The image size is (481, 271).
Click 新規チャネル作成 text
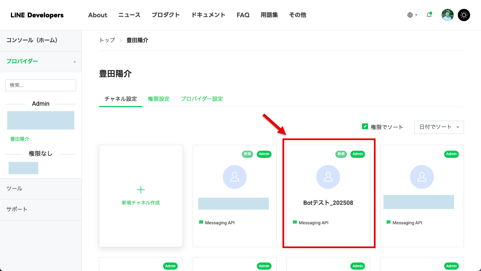pos(141,203)
